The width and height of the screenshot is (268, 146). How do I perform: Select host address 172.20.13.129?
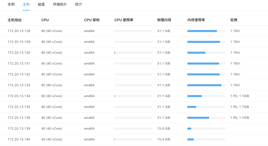[x=19, y=42]
